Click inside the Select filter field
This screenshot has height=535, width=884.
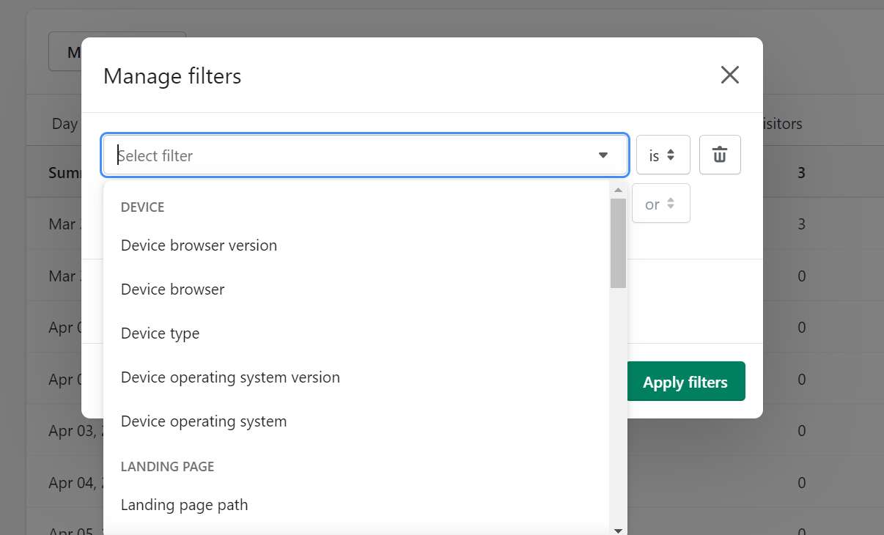click(365, 155)
